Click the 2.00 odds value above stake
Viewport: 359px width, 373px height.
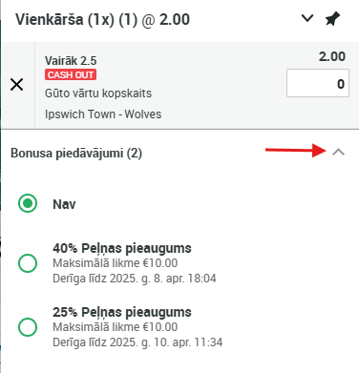332,56
